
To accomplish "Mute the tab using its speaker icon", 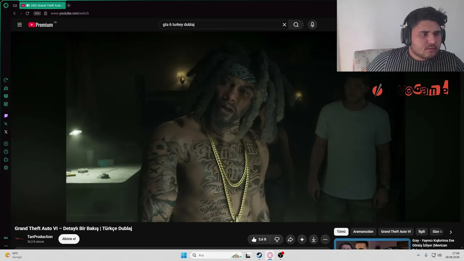I will [x=28, y=5].
